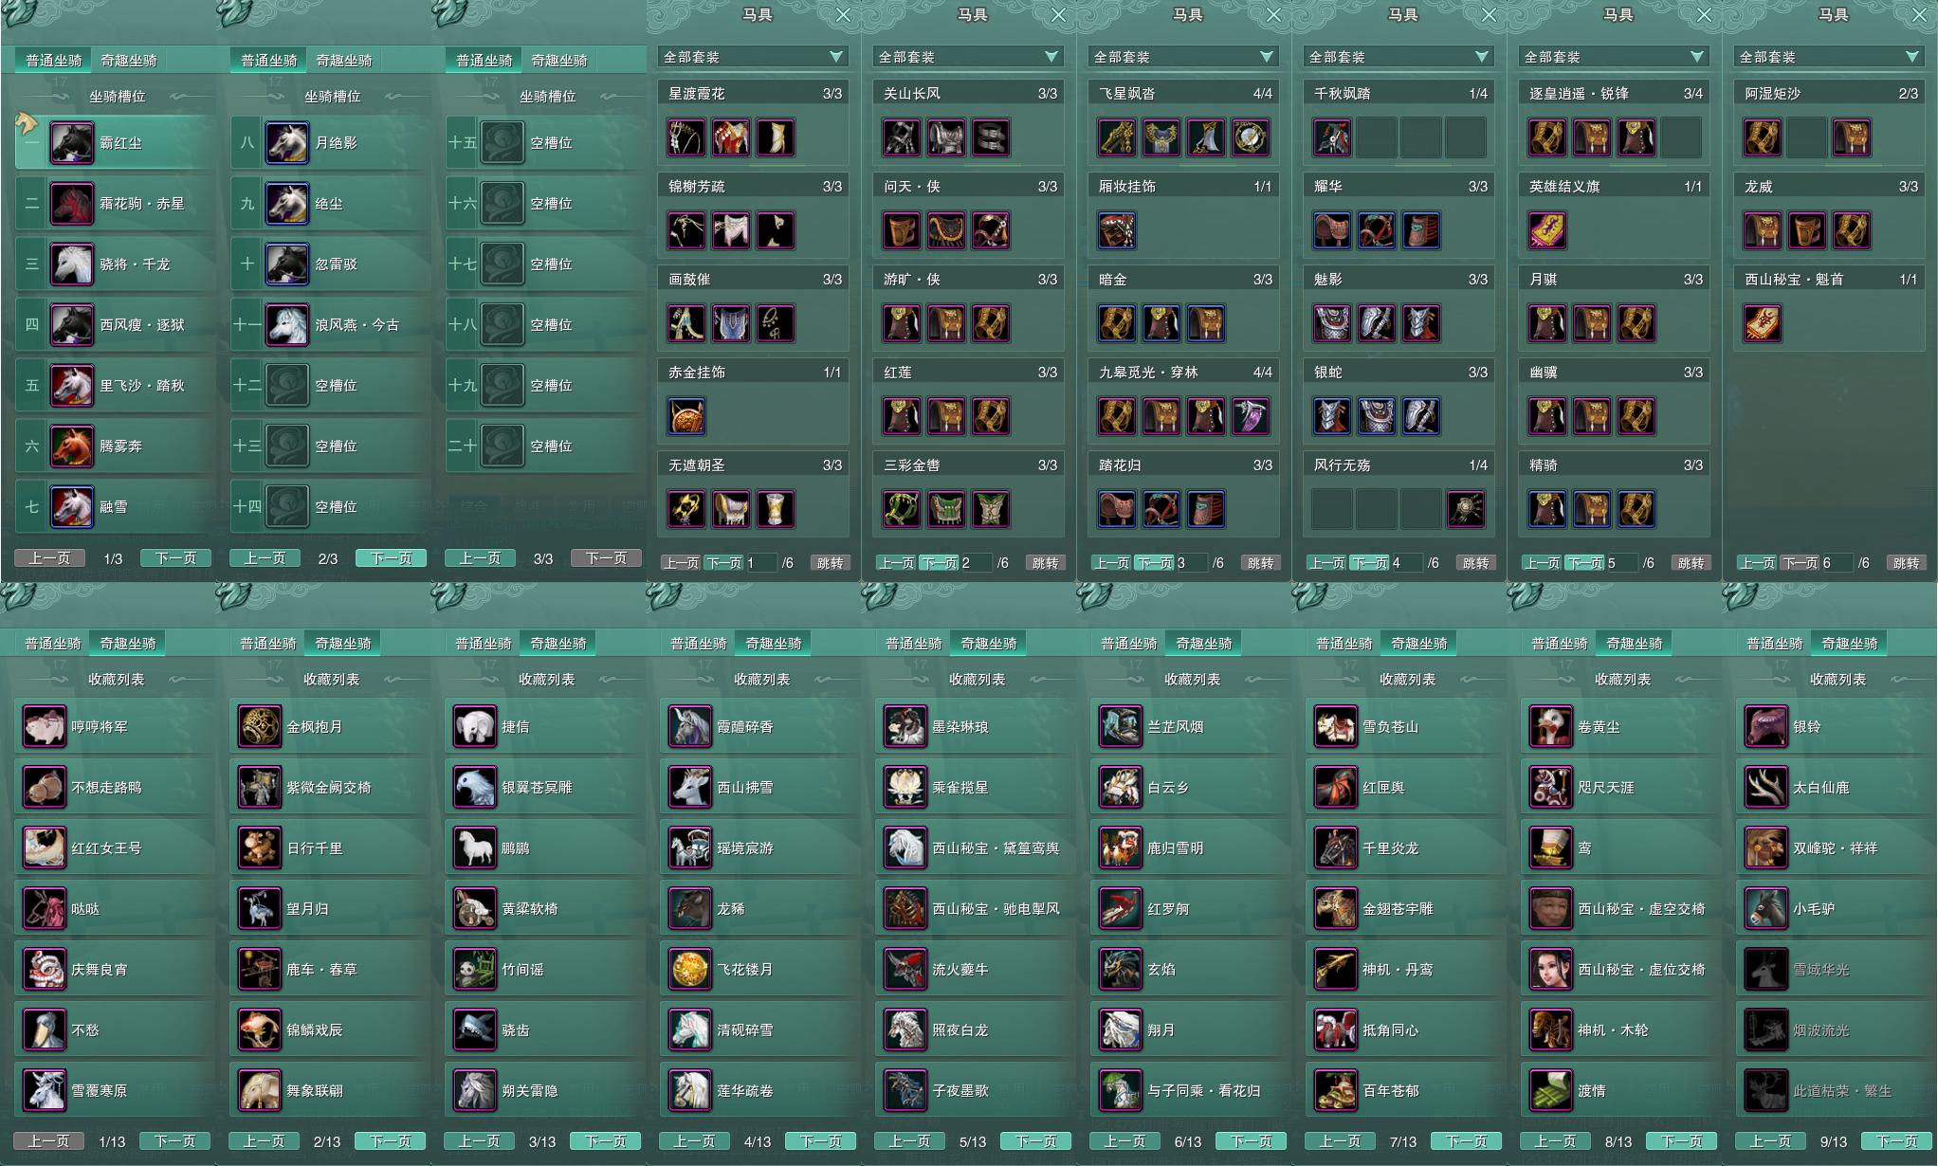The width and height of the screenshot is (1938, 1166).
Task: Expand 全部套装 dropdown above 千秋飒踏
Action: click(x=1399, y=57)
